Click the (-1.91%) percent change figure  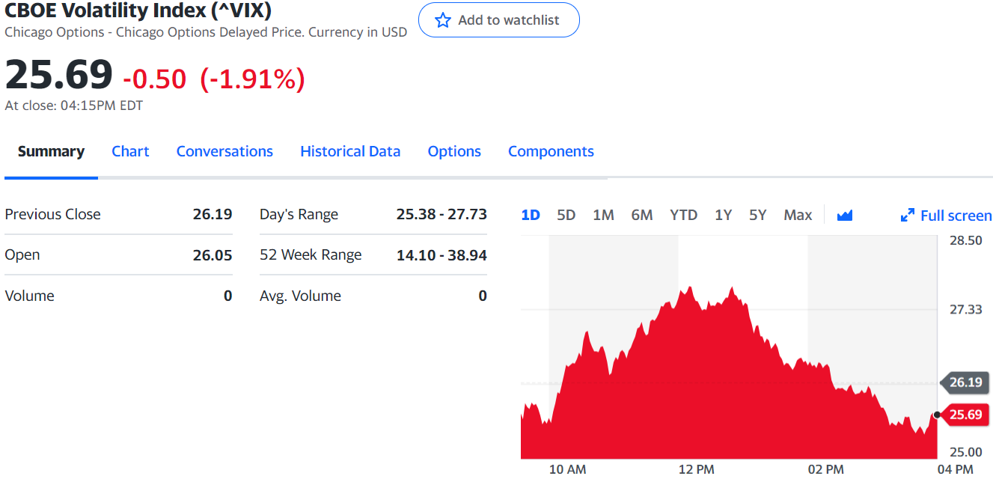[252, 79]
